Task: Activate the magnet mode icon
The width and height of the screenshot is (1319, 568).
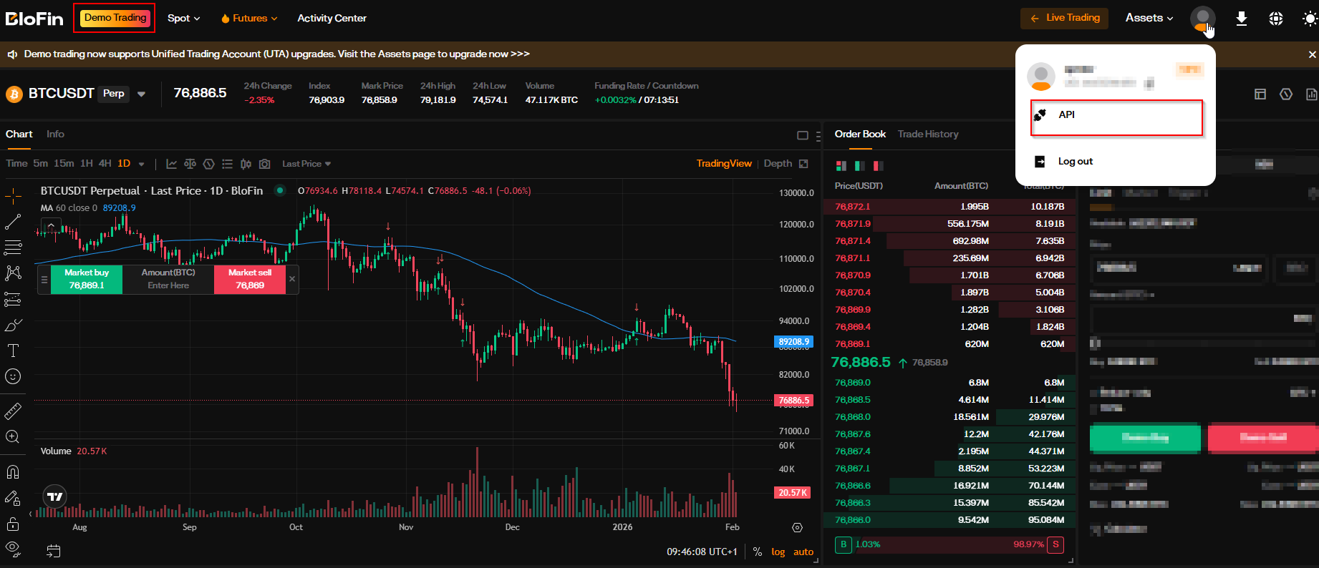Action: coord(13,472)
